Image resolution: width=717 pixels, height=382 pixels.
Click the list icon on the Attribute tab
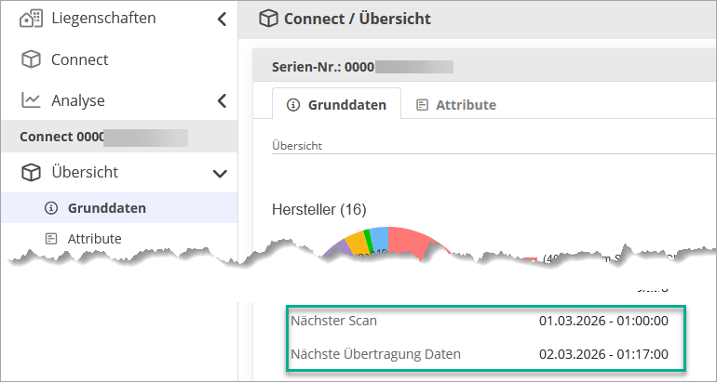[x=422, y=105]
